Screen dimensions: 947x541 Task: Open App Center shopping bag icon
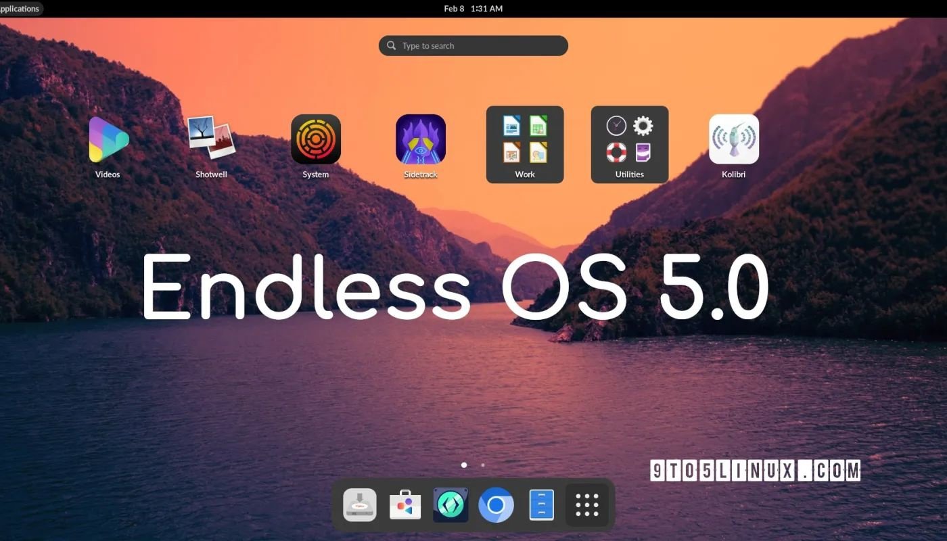pos(405,504)
